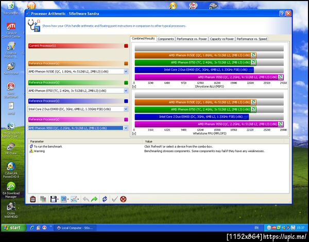
Task: Open the Nero Home desktop icon
Action: coord(11,68)
